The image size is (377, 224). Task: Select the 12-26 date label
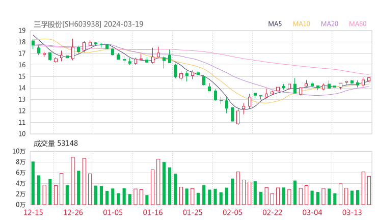click(72, 212)
